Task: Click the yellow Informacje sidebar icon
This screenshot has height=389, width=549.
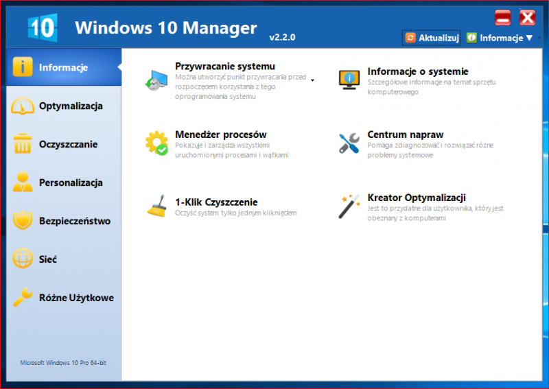Action: 23,67
